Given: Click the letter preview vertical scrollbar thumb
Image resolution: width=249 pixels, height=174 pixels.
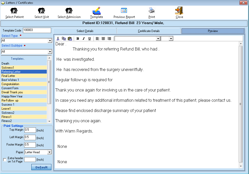Looking at the screenshot, I should point(241,104).
